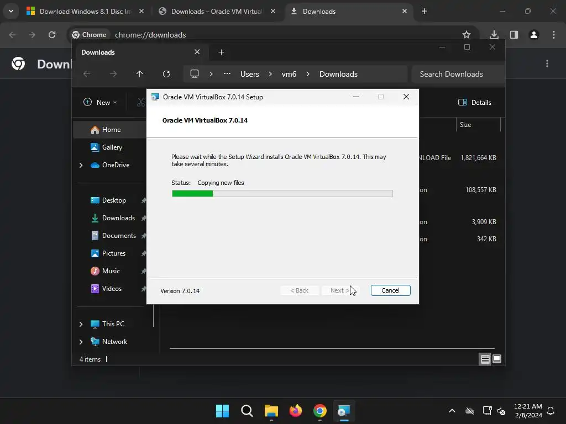Bookmark this page with star icon
Viewport: 566px width, 424px height.
click(467, 35)
